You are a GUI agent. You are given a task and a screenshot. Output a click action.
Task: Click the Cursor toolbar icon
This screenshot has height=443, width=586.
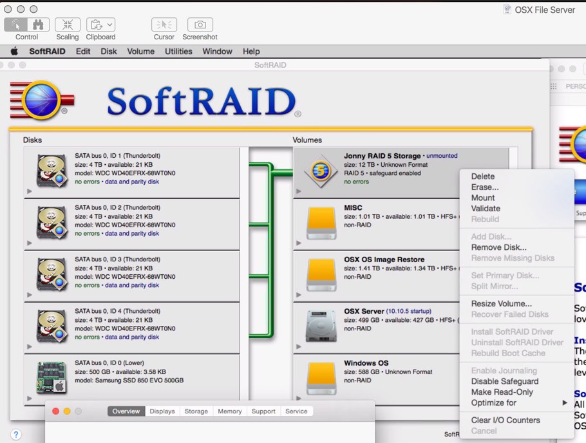(164, 24)
